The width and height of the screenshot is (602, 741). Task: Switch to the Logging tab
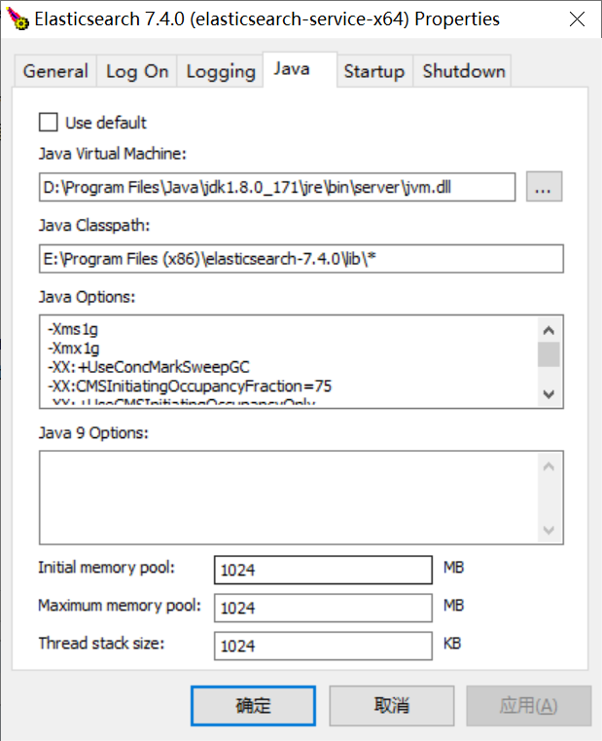pyautogui.click(x=221, y=71)
